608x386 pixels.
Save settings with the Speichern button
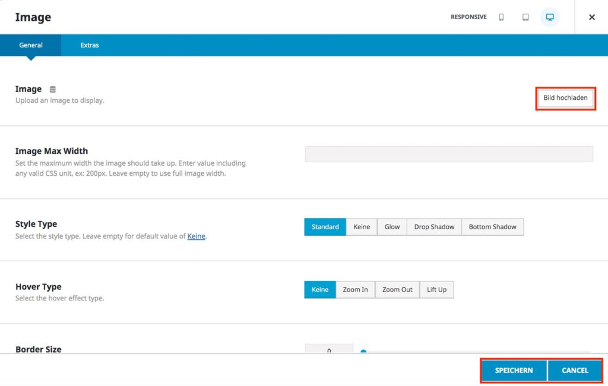coord(514,371)
